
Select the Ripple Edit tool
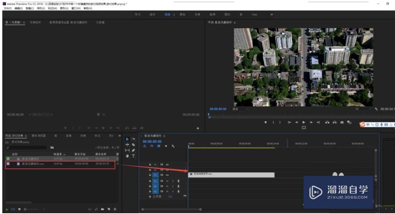click(x=127, y=144)
